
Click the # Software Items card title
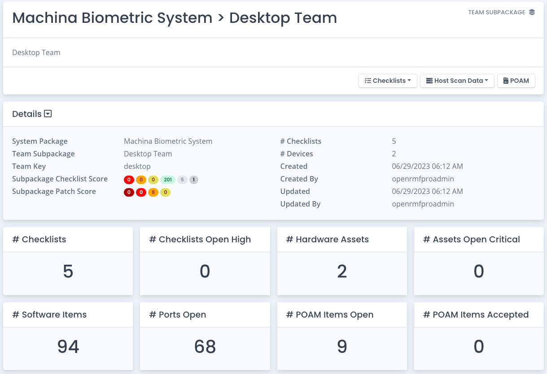[49, 314]
